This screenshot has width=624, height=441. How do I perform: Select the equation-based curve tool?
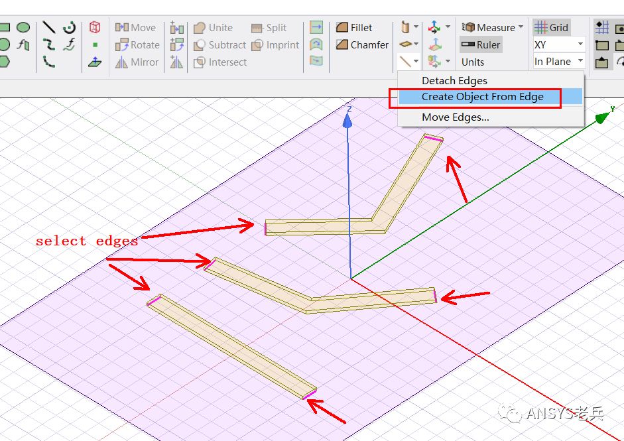click(x=70, y=44)
